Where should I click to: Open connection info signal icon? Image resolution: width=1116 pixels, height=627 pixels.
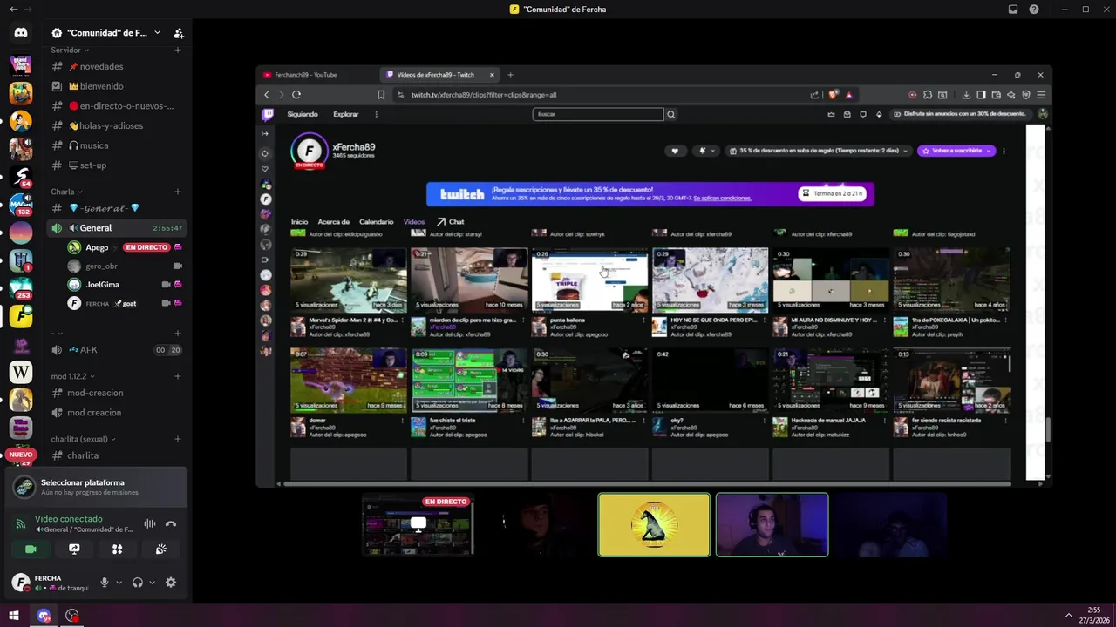[20, 523]
